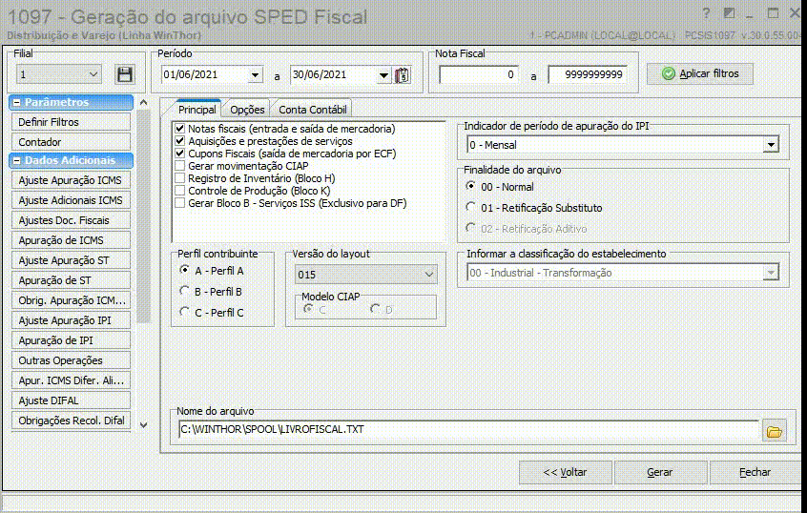This screenshot has width=807, height=513.
Task: Open Ajuste DIFAL
Action: tap(71, 400)
